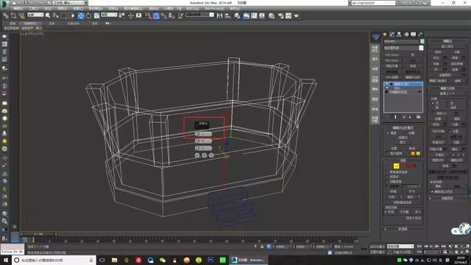Select the yellow vertex sub-object level
Viewport: 471px width, 265px height.
397,166
